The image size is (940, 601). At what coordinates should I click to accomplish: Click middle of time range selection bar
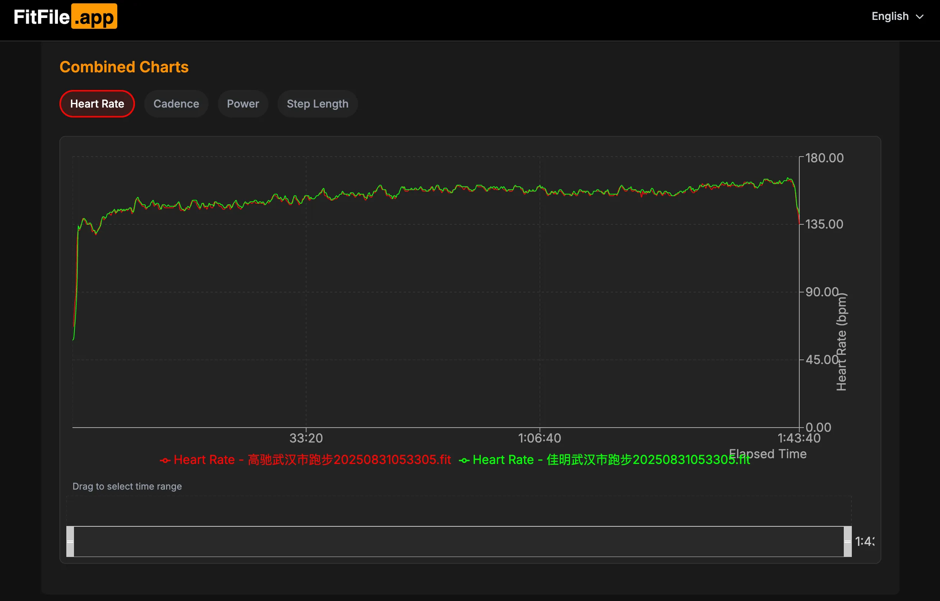tap(458, 541)
